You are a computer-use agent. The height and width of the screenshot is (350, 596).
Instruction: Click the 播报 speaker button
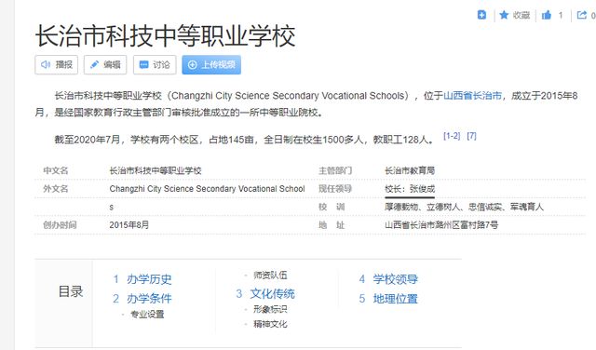tap(56, 64)
